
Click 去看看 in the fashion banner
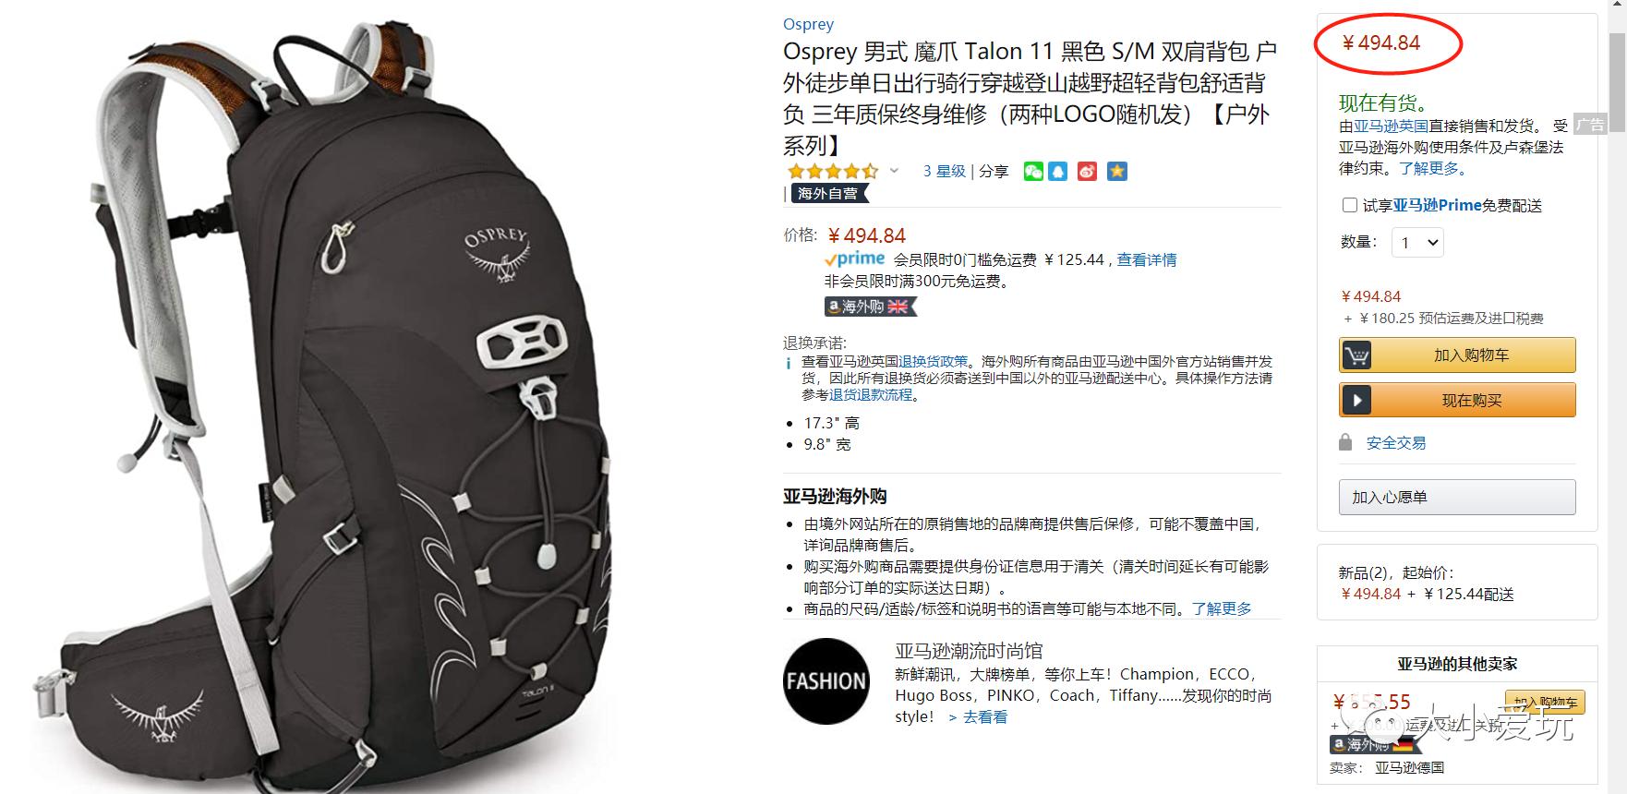click(x=978, y=716)
